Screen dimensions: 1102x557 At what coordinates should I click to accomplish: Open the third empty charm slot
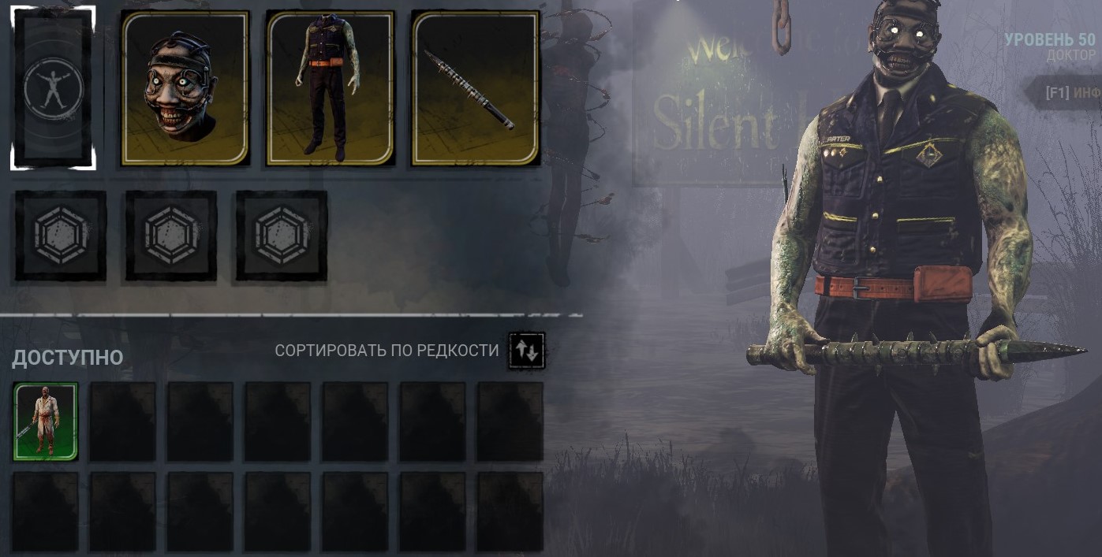pos(282,236)
